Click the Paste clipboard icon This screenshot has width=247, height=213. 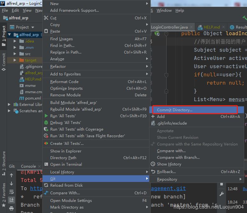(46, 31)
